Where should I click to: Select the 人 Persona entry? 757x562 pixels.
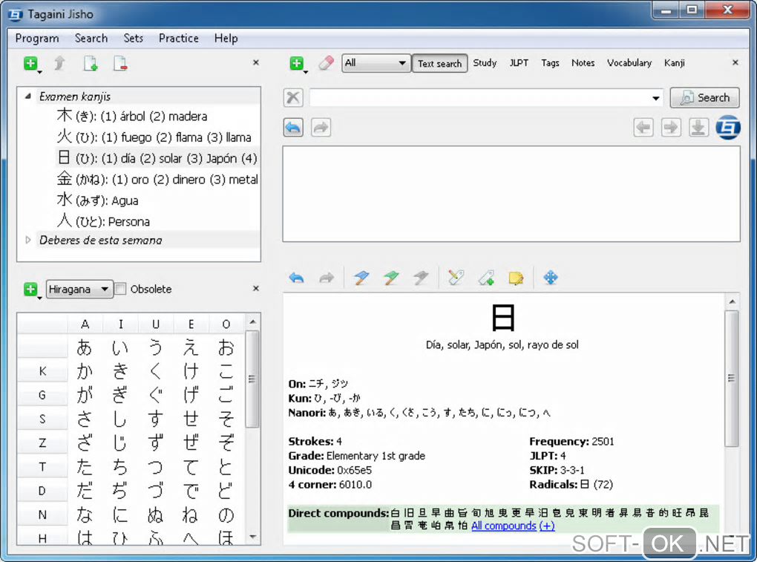pyautogui.click(x=103, y=221)
